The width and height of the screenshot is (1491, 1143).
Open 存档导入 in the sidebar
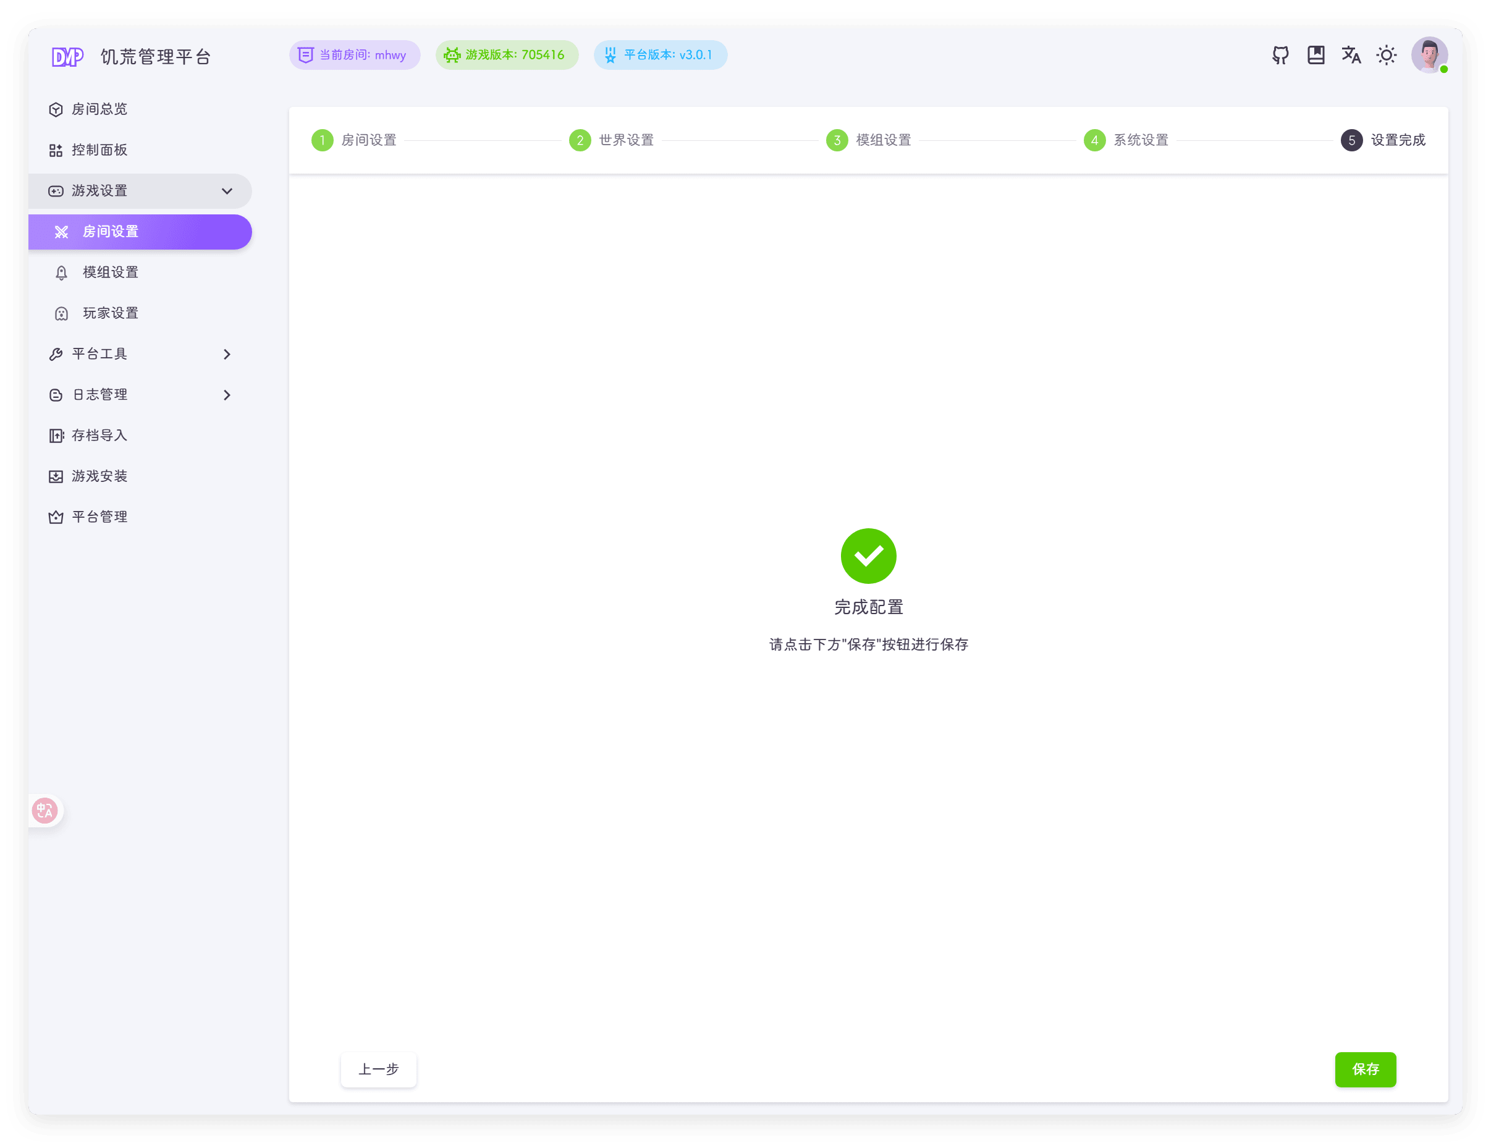tap(99, 436)
